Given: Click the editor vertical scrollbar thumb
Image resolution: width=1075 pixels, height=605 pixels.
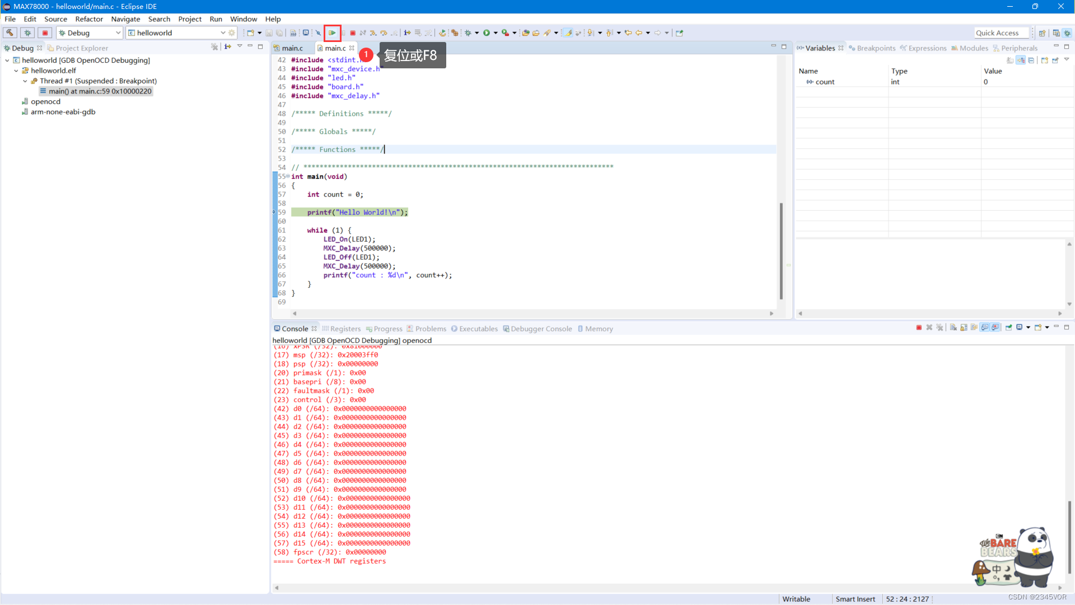Looking at the screenshot, I should click(x=781, y=251).
